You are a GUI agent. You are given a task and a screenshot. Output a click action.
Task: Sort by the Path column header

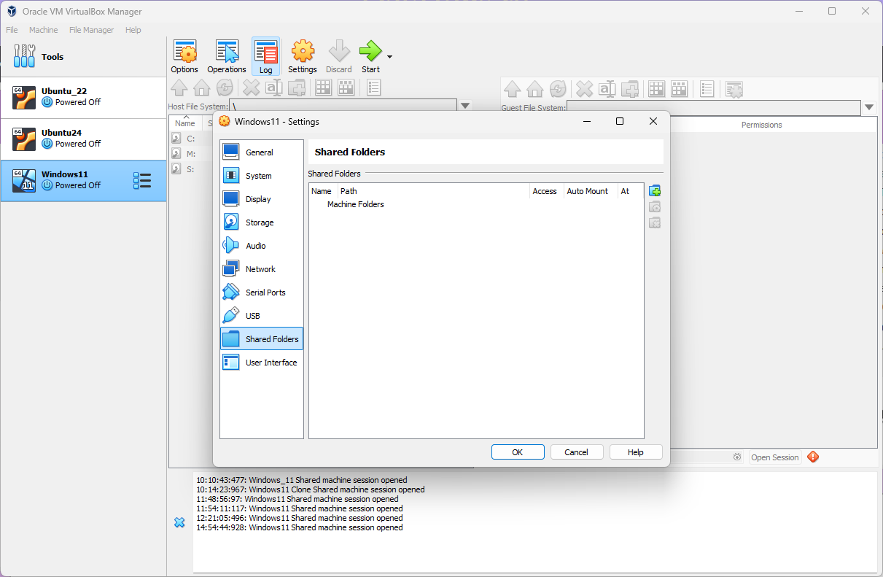click(x=434, y=191)
